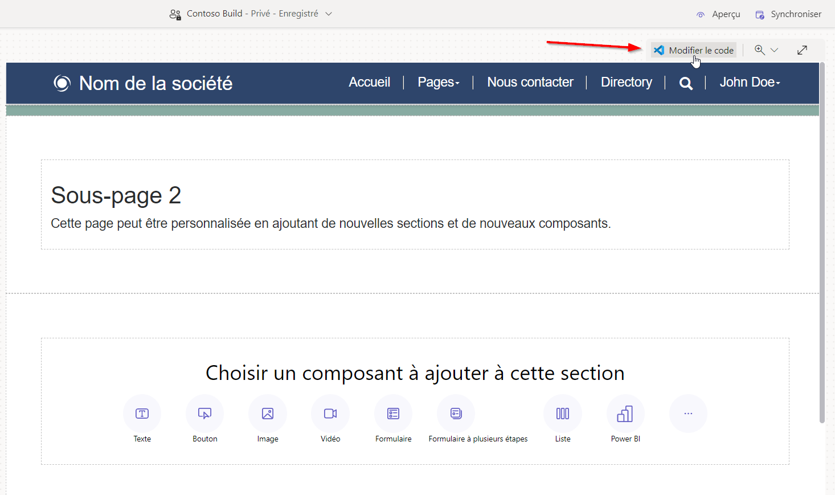
Task: Click the Synchroniser text label
Action: (796, 14)
